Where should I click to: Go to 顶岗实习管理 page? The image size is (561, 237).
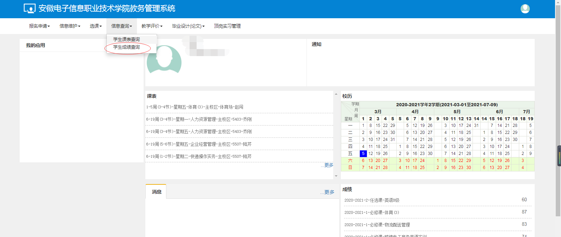pos(227,26)
